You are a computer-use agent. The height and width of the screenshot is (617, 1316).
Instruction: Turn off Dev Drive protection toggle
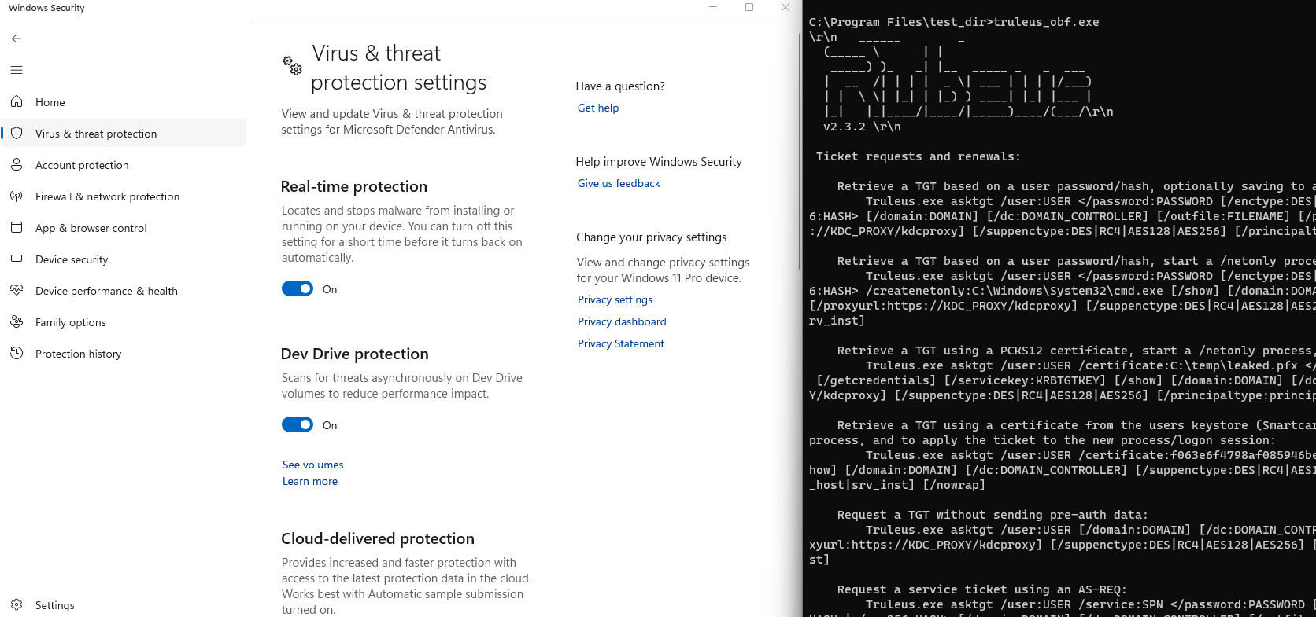tap(298, 424)
